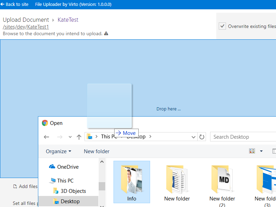Screen dimensions: 276x207
Task: Open the KateTest breadcrumb item
Action: point(68,20)
